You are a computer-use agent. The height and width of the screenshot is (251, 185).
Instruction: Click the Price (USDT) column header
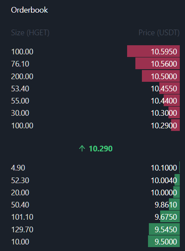(159, 33)
